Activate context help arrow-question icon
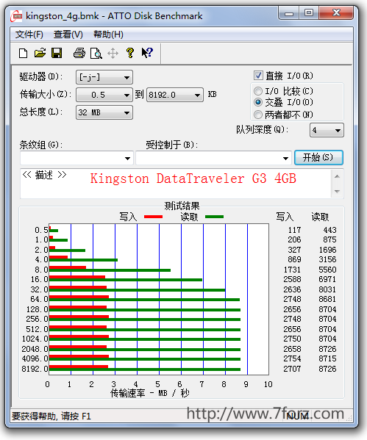The image size is (367, 440). tap(147, 53)
